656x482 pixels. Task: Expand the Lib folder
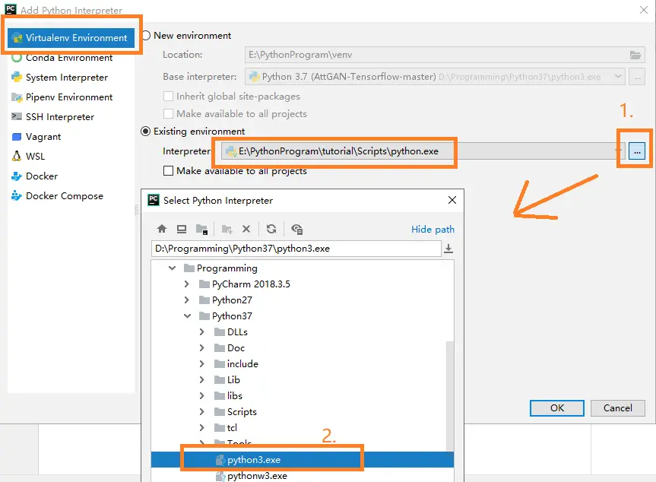202,380
